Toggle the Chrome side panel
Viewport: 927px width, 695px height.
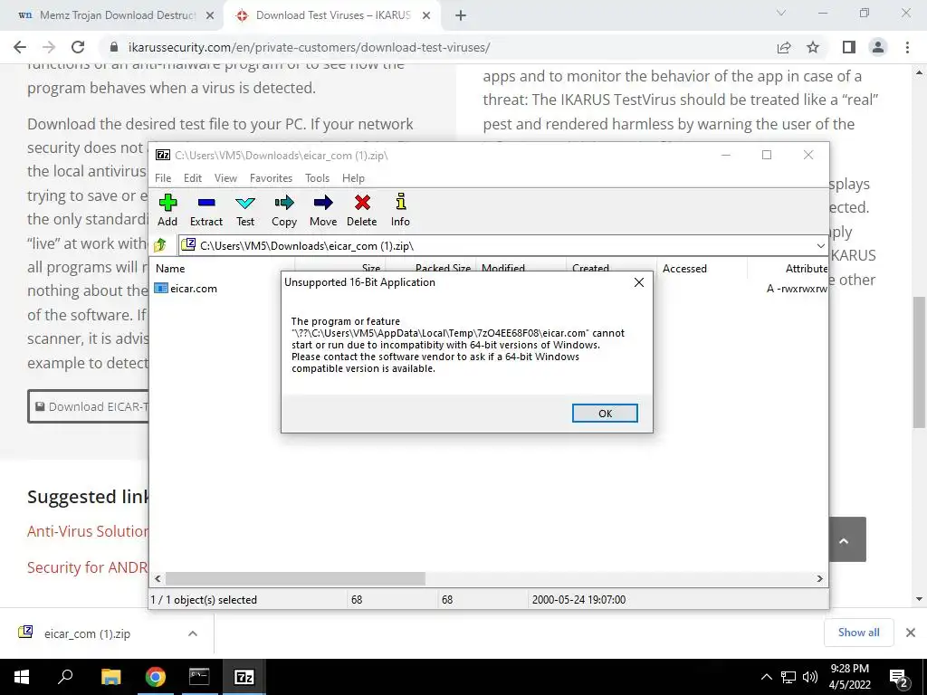click(x=849, y=47)
